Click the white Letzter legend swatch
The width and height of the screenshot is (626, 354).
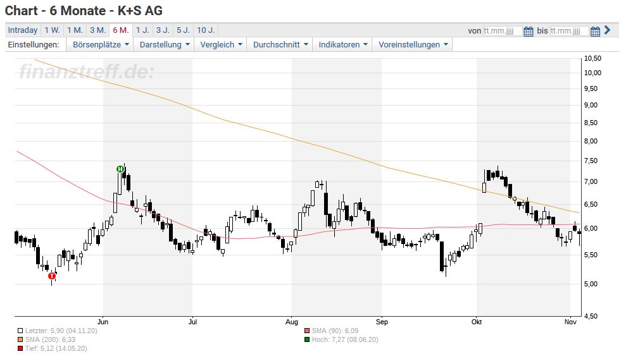tap(20, 331)
